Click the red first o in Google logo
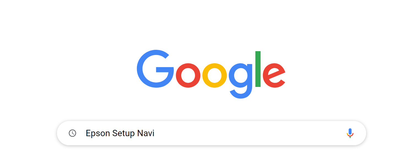Image resolution: width=403 pixels, height=159 pixels. [x=188, y=75]
